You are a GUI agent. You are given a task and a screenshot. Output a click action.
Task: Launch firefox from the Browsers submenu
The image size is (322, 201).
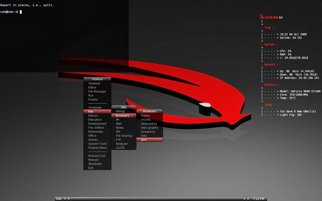pos(150,116)
